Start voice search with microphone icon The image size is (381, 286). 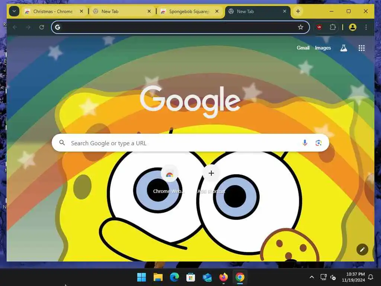(x=305, y=143)
